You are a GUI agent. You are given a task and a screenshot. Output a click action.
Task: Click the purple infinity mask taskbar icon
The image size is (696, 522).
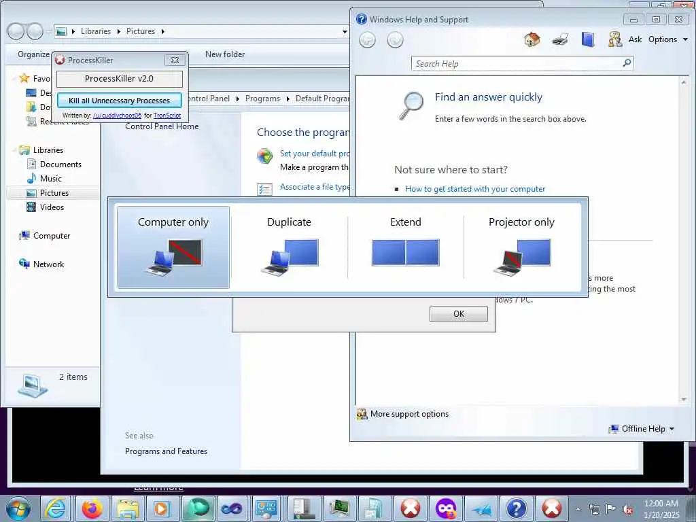[x=446, y=508]
